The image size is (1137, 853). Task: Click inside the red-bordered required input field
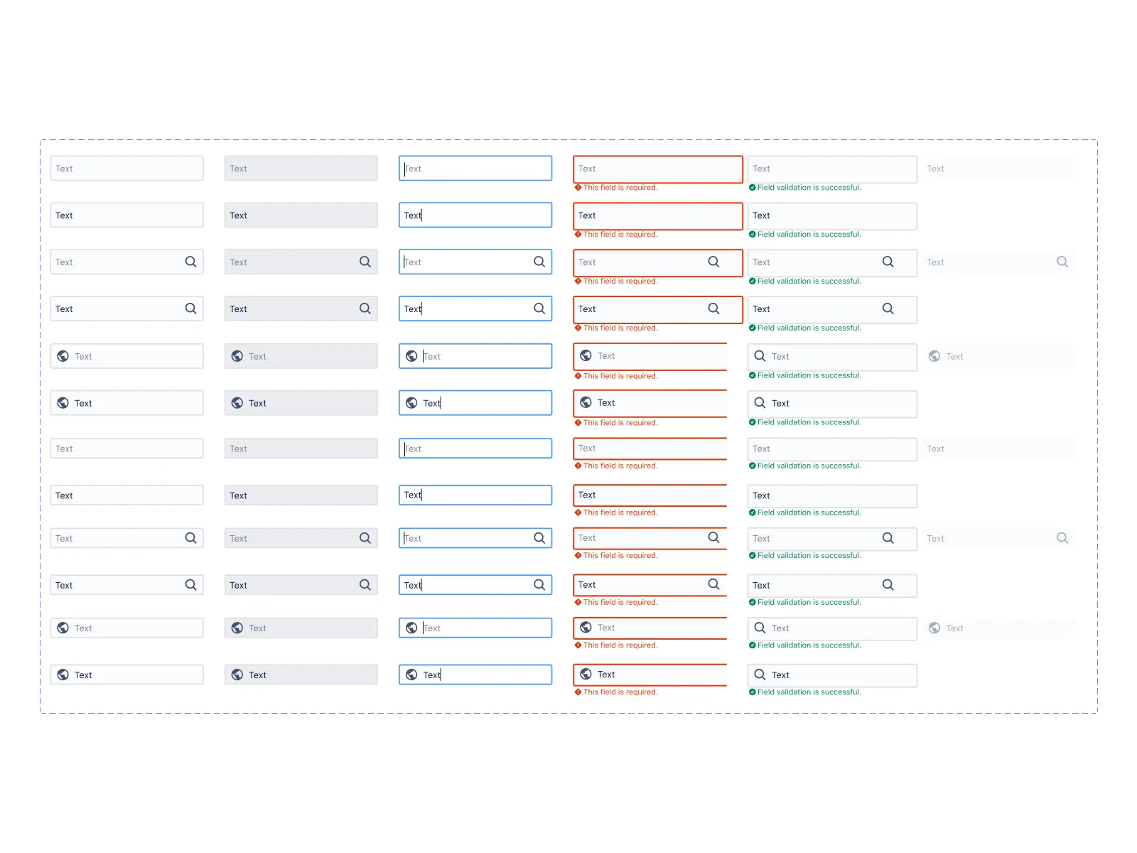click(x=657, y=168)
